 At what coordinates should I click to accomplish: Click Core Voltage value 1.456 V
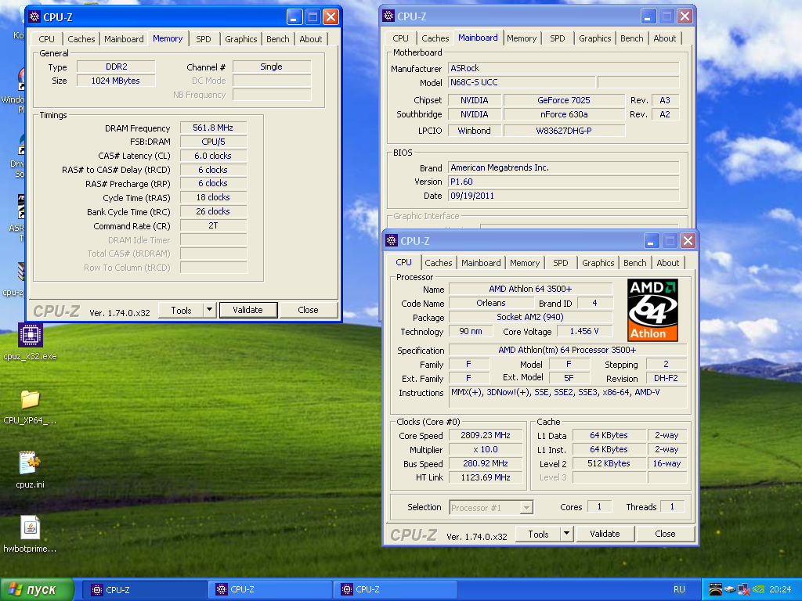584,331
